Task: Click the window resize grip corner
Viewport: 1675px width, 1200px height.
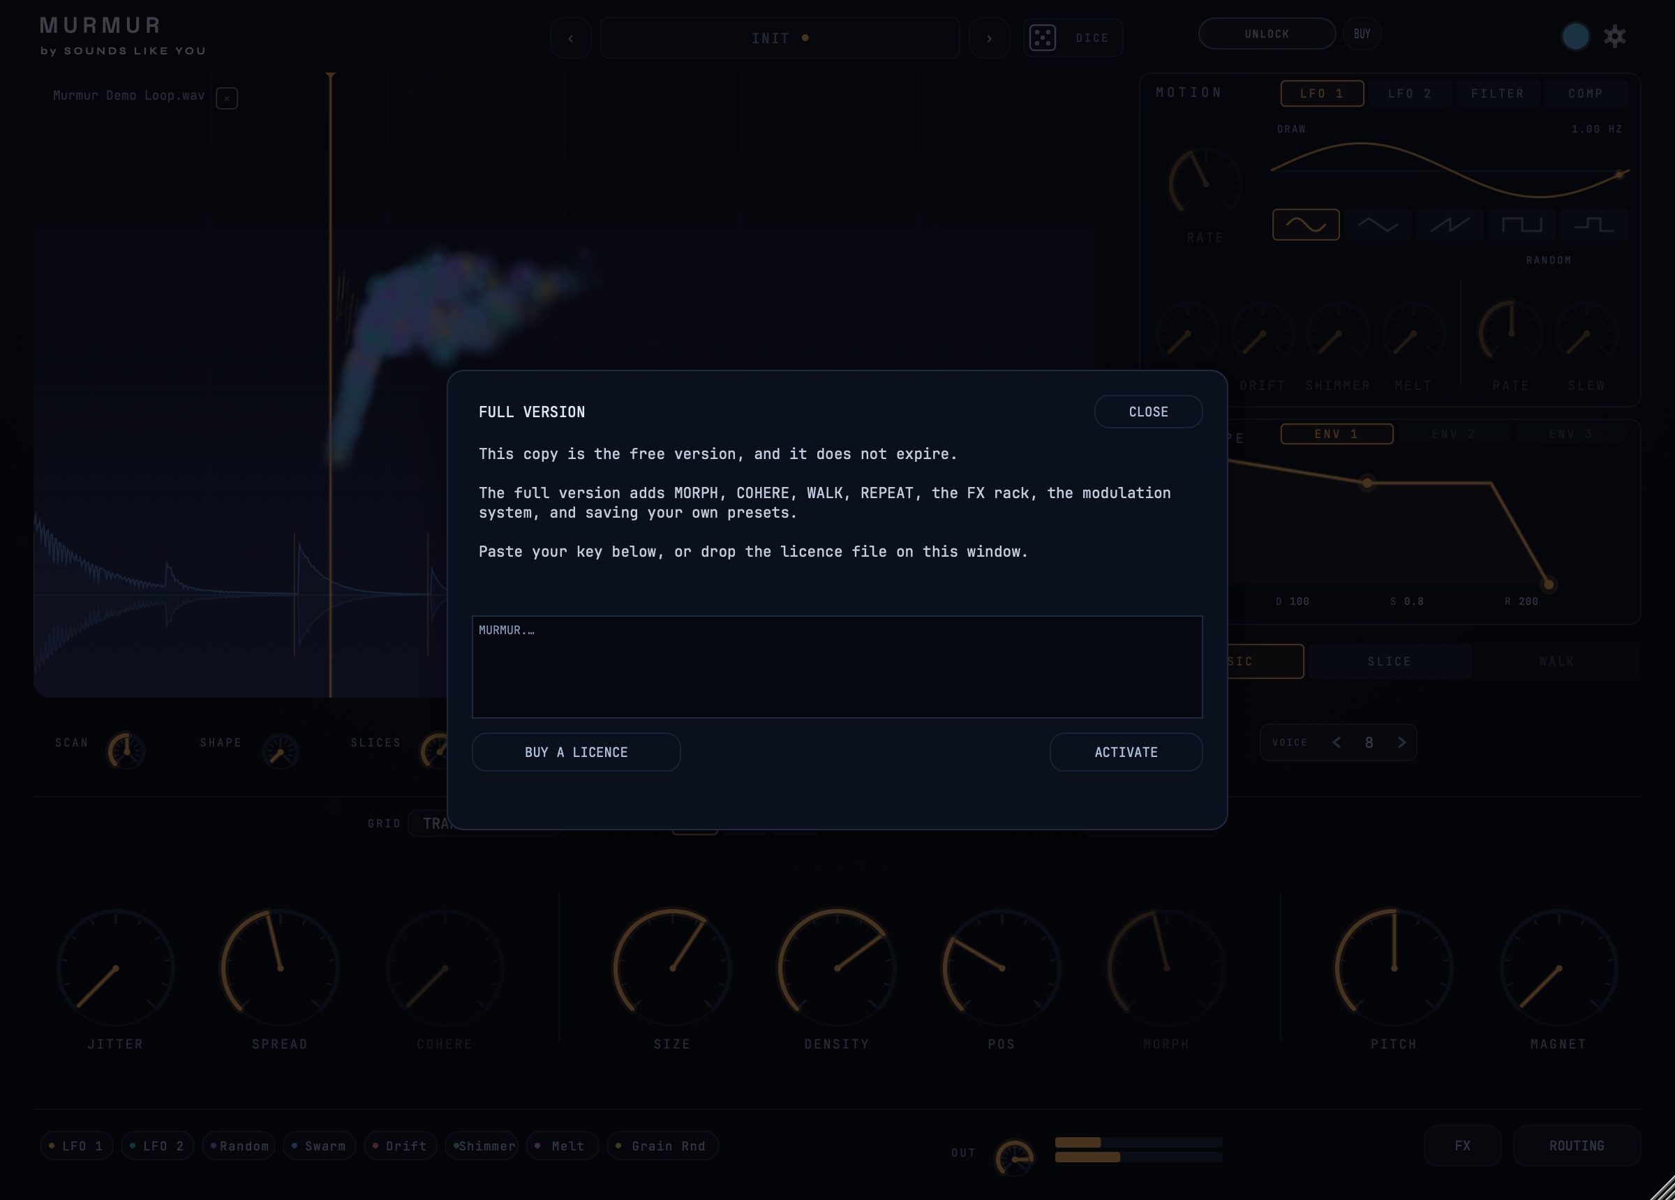Action: [x=1662, y=1188]
